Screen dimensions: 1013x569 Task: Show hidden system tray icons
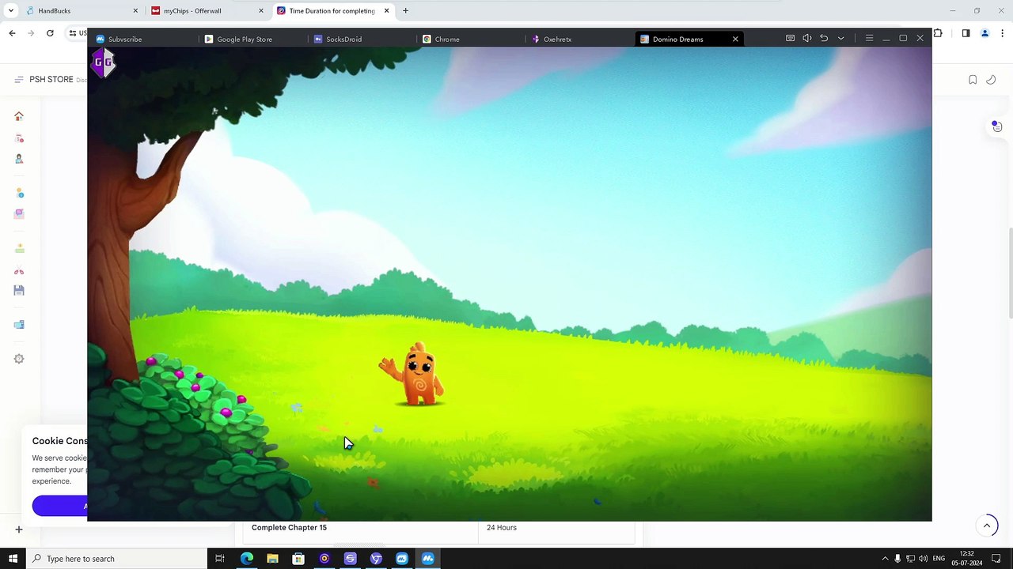pos(885,559)
